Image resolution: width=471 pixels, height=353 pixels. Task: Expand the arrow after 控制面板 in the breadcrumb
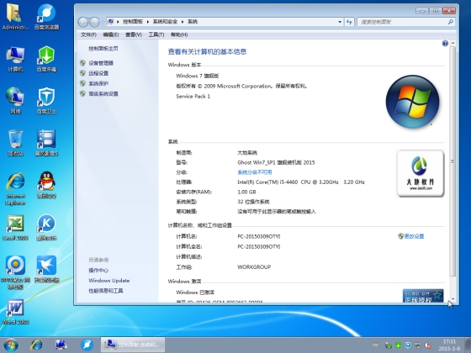148,22
